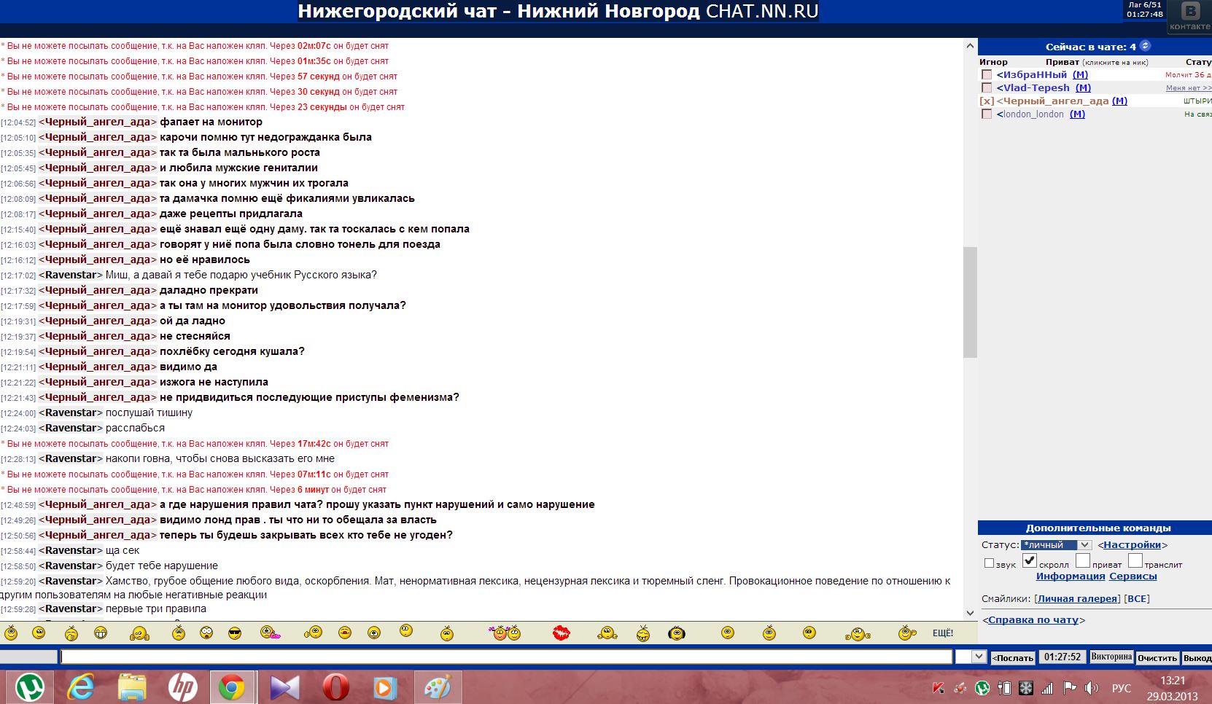Screen dimensions: 1212x704
Task: Click the (М) link beside Черный_ангел_ада
Action: pyautogui.click(x=1119, y=101)
